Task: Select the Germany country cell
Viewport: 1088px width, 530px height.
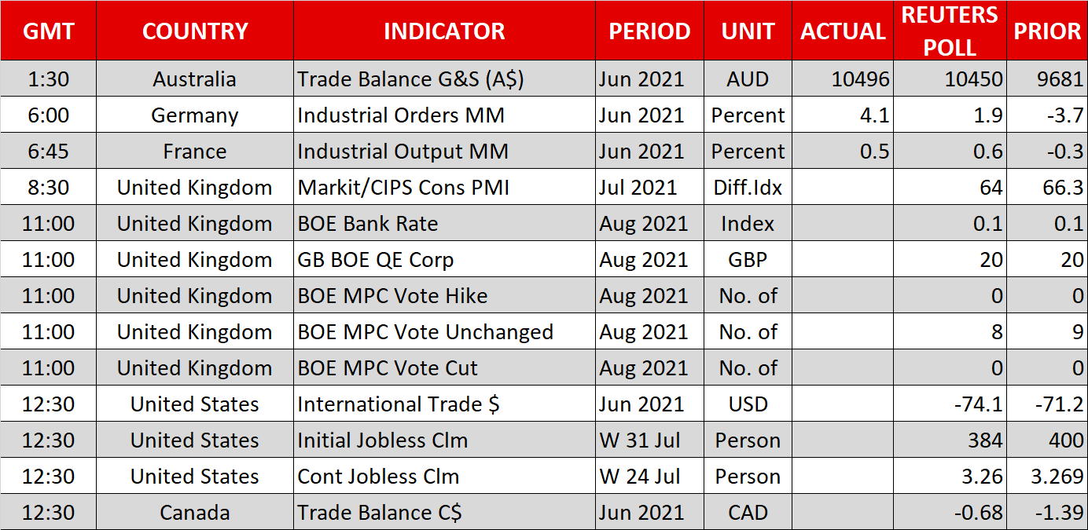Action: (195, 115)
